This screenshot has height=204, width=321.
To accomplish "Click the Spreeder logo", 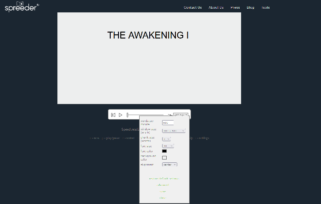I will tap(22, 6).
